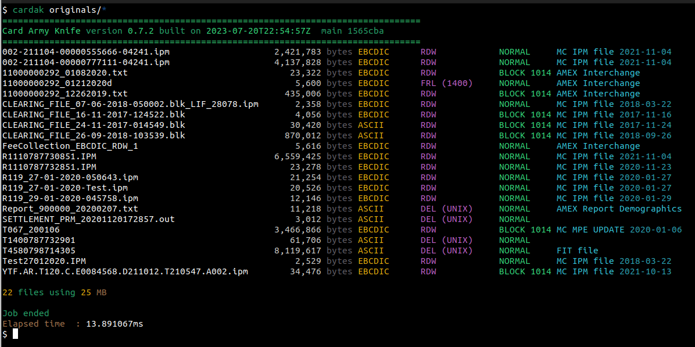
Task: Click the elapsed time value 13.891067ms
Action: [114, 324]
